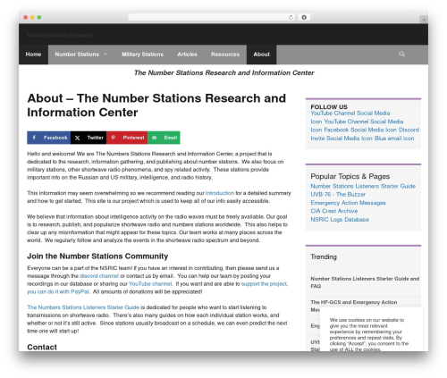Open Emergency Action Messages link

click(348, 203)
